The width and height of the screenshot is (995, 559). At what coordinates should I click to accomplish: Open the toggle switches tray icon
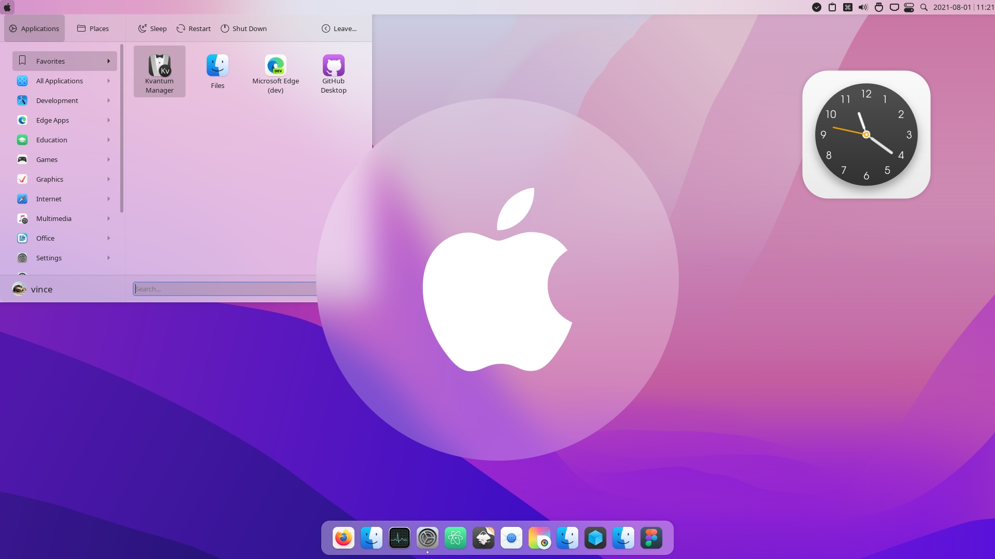[x=909, y=7]
